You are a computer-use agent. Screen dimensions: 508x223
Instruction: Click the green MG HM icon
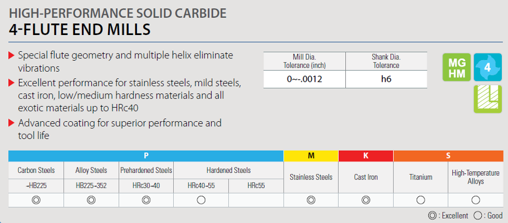(x=457, y=67)
